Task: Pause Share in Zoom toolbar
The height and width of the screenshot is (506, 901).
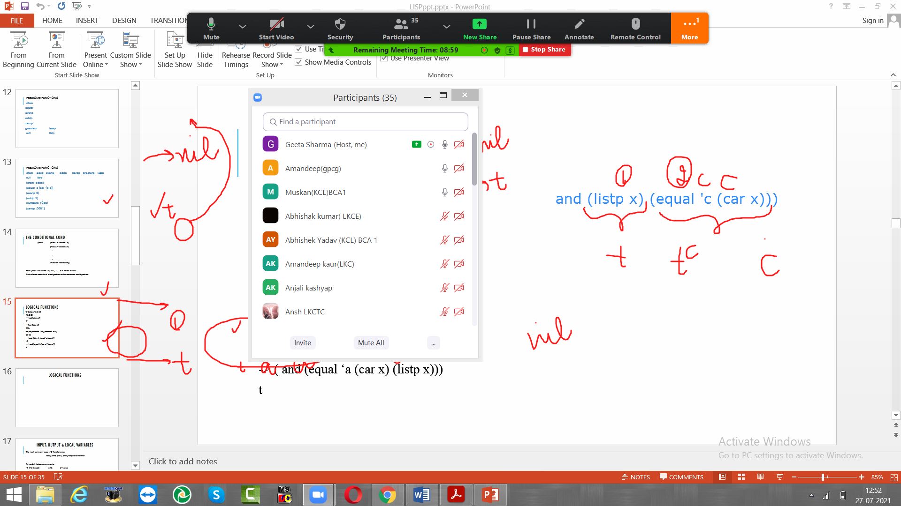Action: tap(531, 29)
